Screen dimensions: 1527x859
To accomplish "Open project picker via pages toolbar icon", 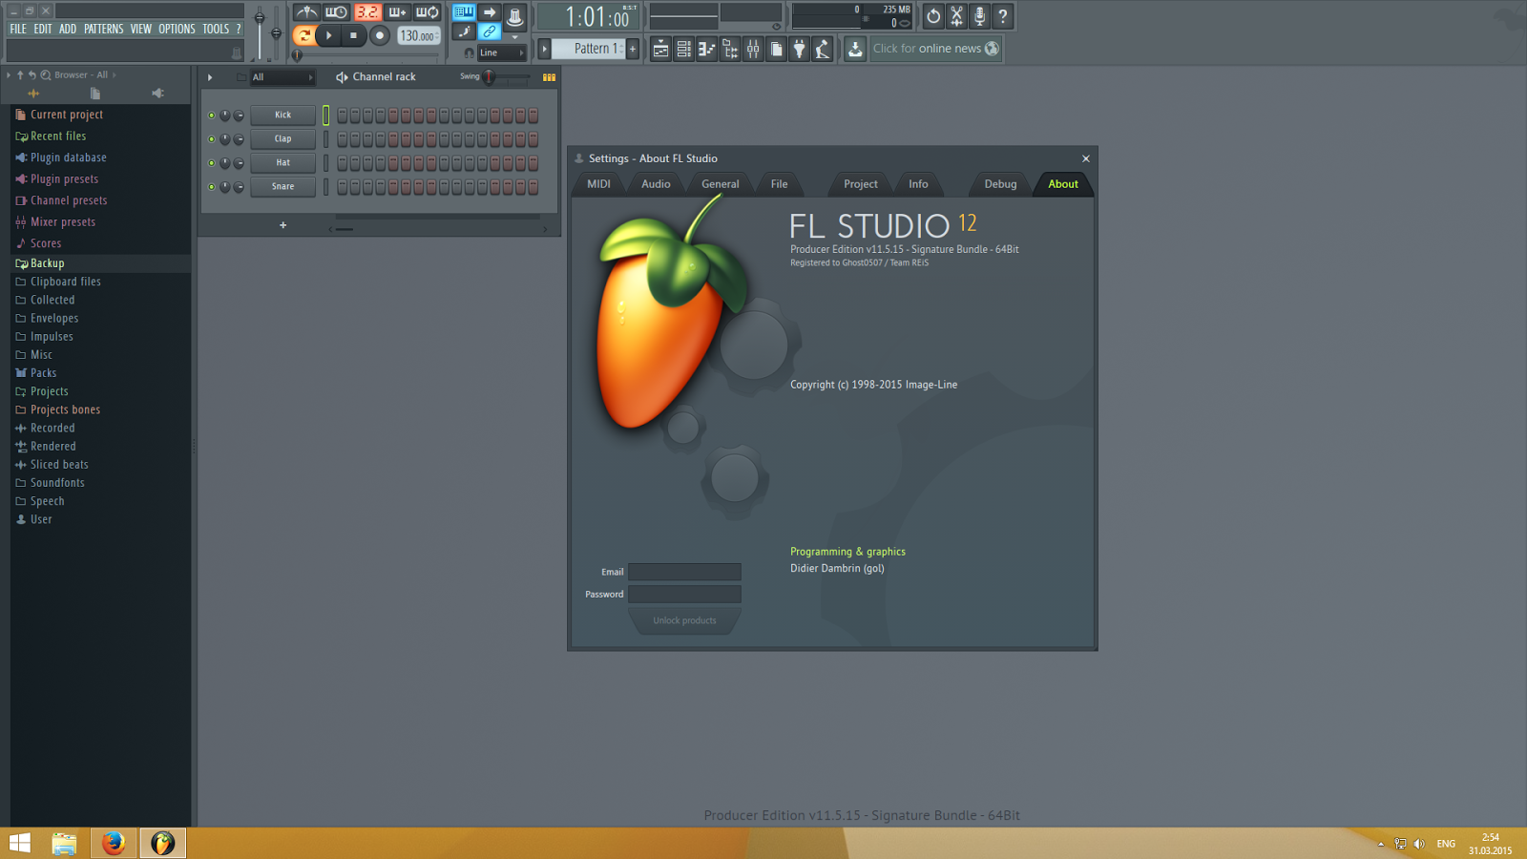I will [x=776, y=50].
